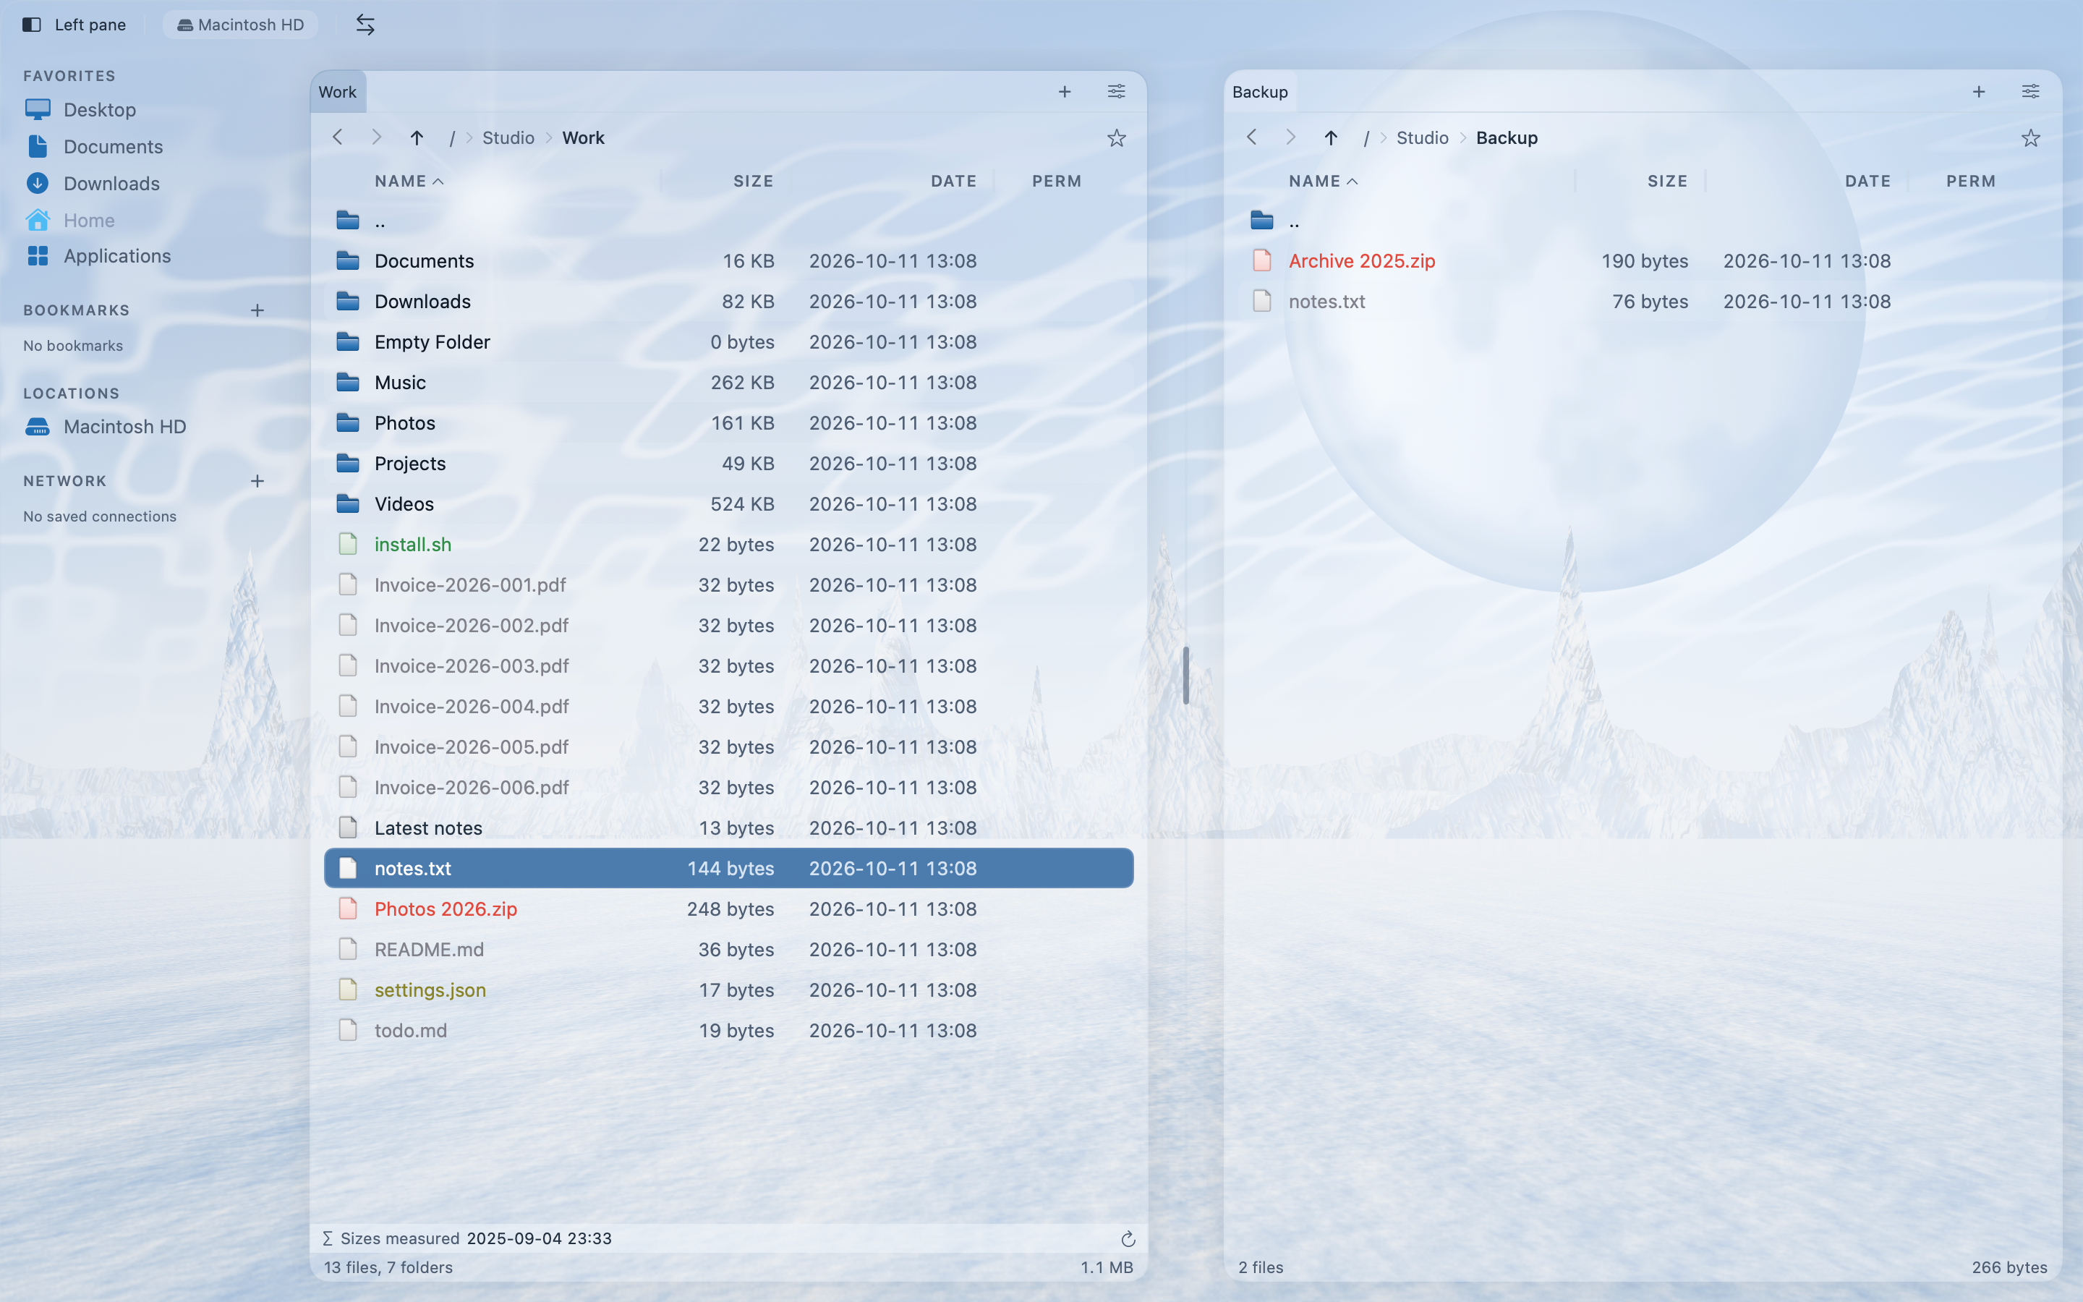Go back in Work pane
This screenshot has width=2083, height=1302.
click(x=338, y=137)
